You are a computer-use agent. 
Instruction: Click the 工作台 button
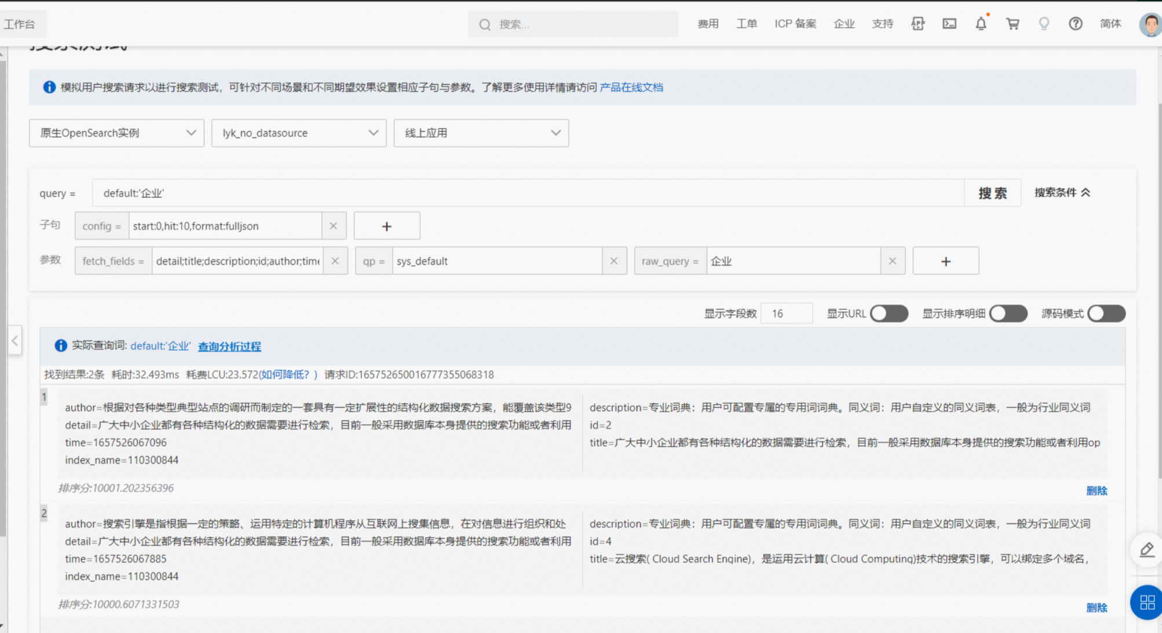click(22, 24)
